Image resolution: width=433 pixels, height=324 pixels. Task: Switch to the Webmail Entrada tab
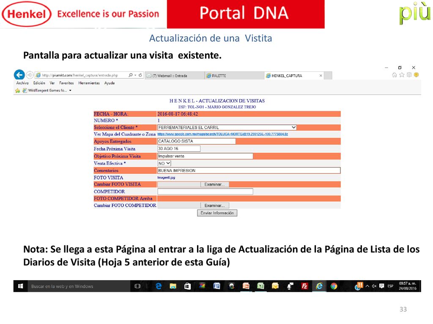point(175,76)
